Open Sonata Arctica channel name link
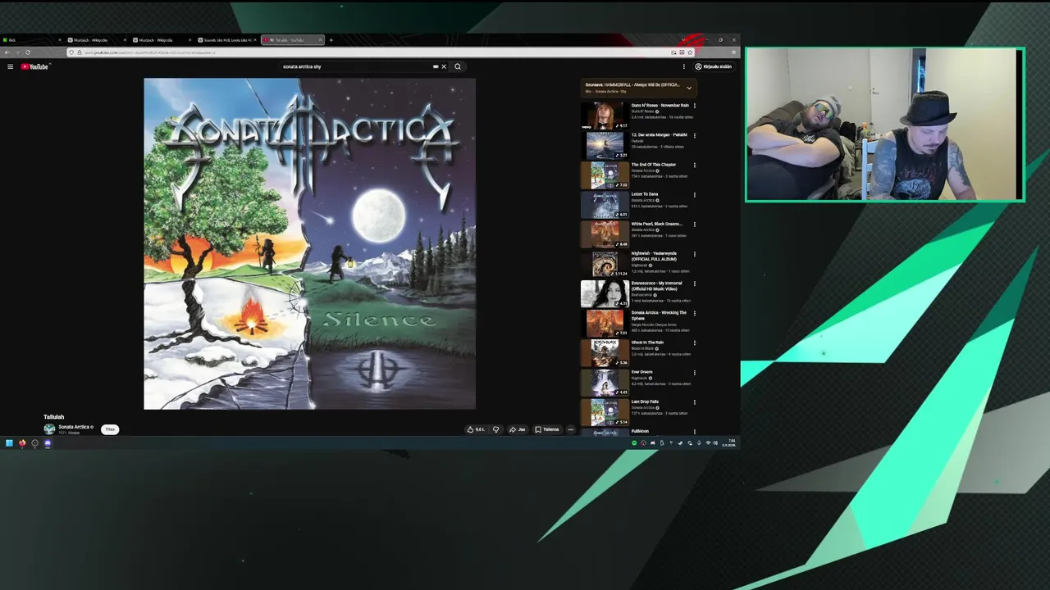This screenshot has height=590, width=1050. (x=75, y=427)
